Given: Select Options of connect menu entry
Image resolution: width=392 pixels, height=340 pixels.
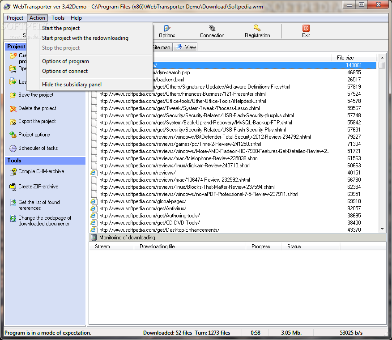Looking at the screenshot, I should click(x=90, y=71).
